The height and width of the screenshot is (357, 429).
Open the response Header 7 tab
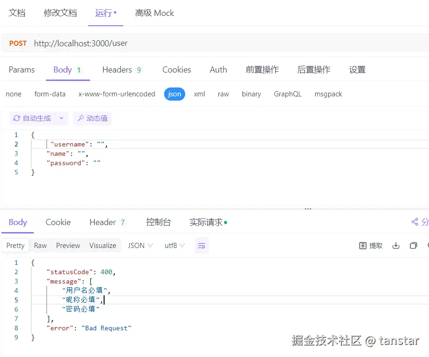coord(107,222)
